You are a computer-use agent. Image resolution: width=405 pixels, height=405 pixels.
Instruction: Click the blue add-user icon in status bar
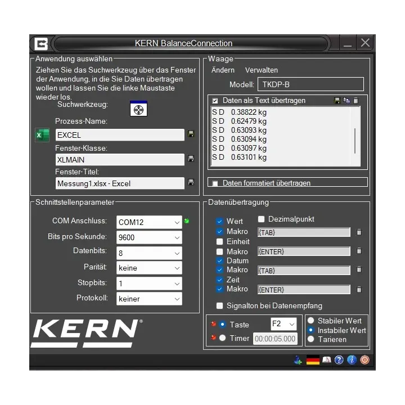tap(298, 360)
